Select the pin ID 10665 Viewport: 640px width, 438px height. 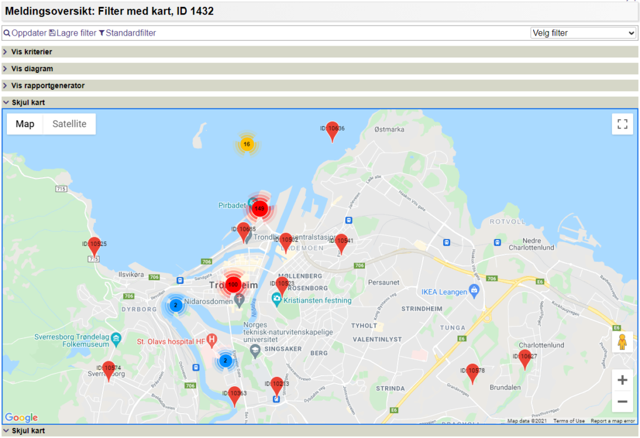[x=244, y=232]
